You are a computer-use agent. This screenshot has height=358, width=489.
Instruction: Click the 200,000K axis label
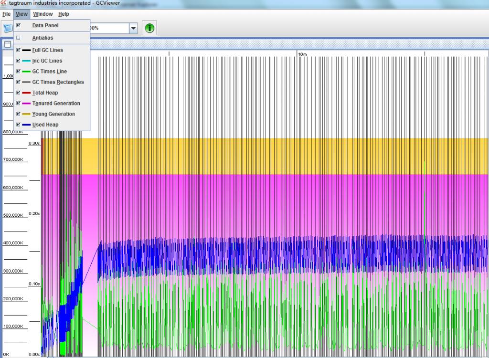(13, 299)
